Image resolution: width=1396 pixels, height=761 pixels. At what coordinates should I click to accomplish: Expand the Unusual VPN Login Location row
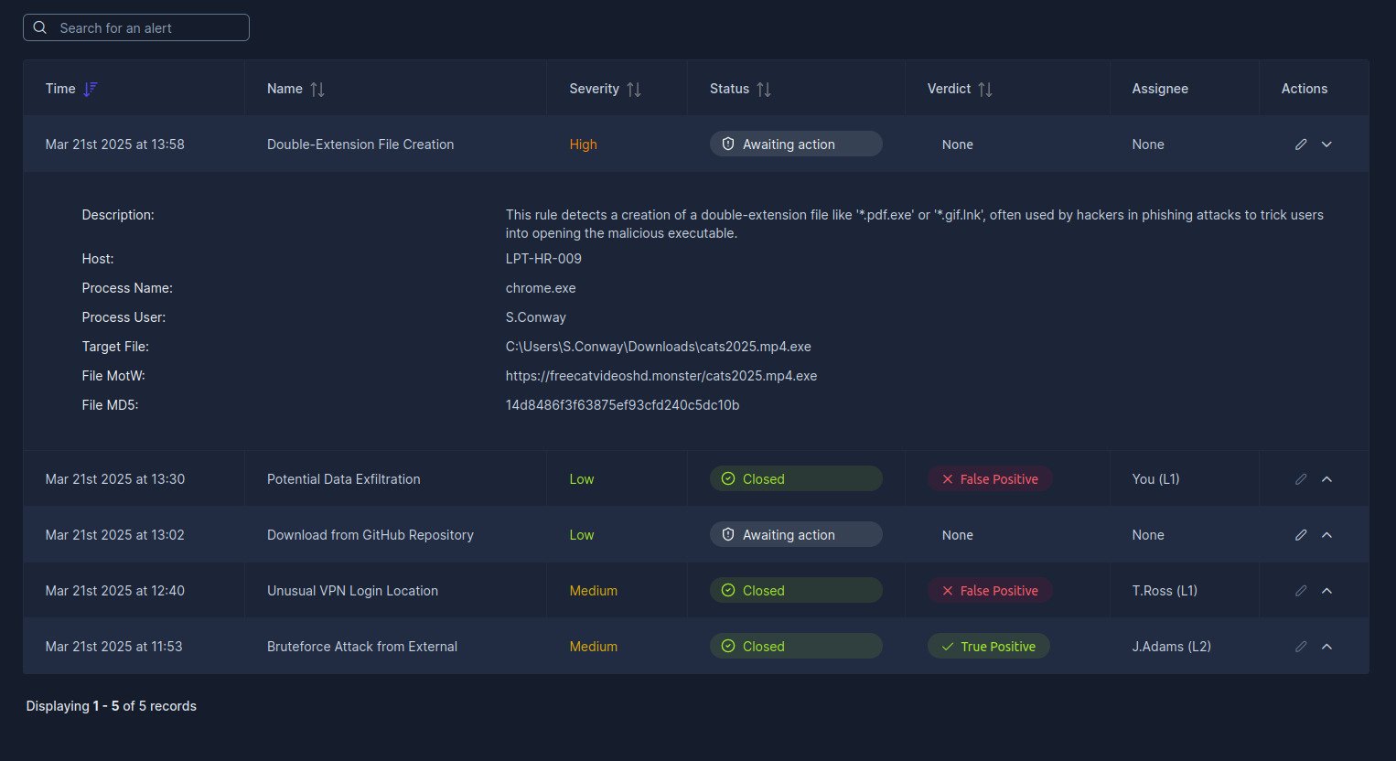pos(1326,591)
